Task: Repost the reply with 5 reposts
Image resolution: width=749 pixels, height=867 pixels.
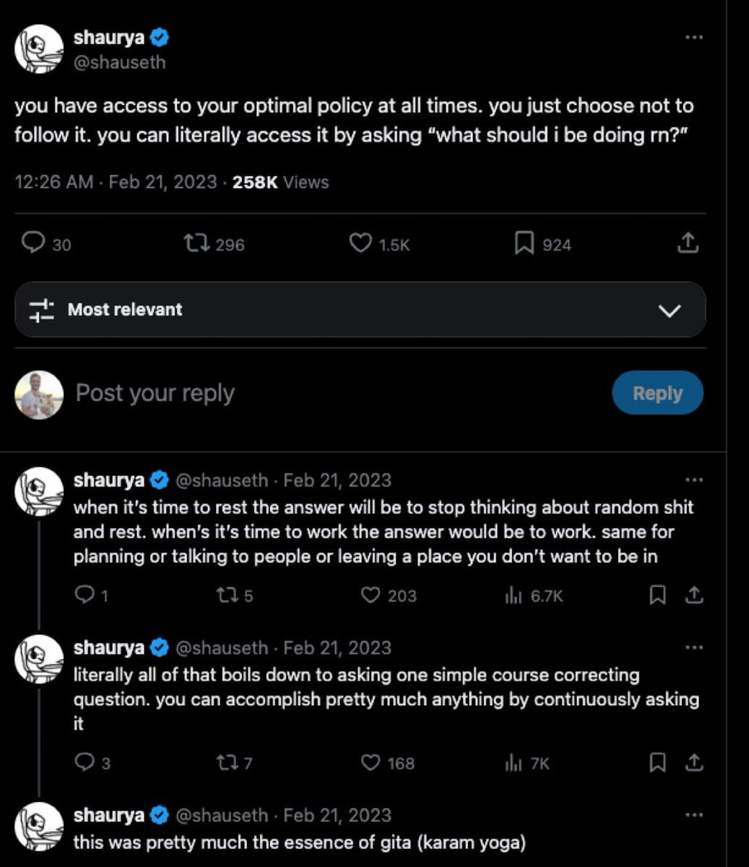Action: pyautogui.click(x=226, y=595)
